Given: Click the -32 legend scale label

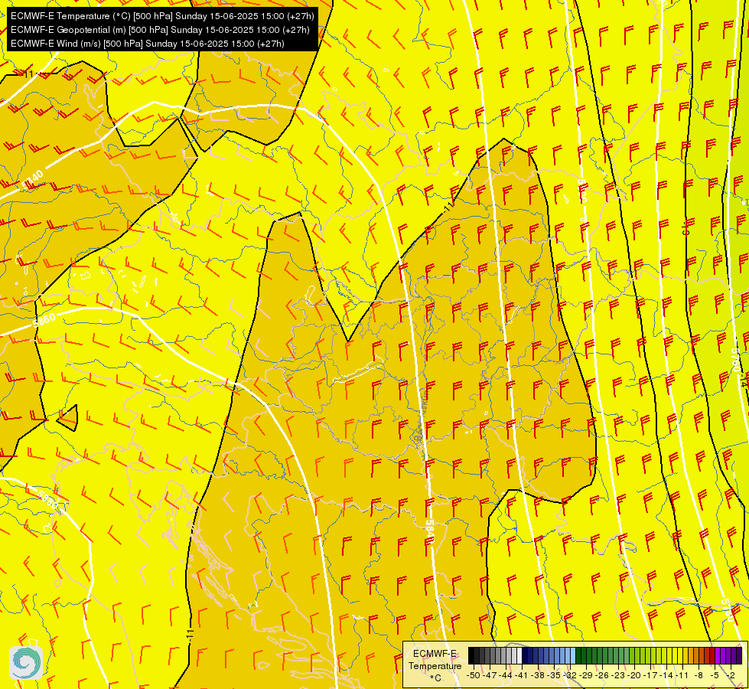Looking at the screenshot, I should click(570, 675).
